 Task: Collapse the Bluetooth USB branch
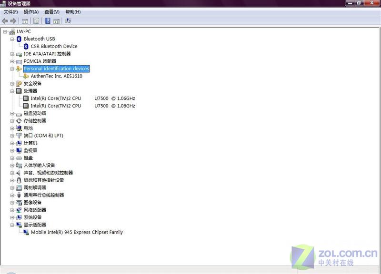pyautogui.click(x=12, y=39)
